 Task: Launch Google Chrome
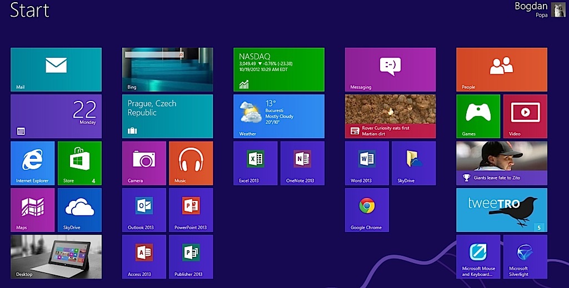point(367,210)
